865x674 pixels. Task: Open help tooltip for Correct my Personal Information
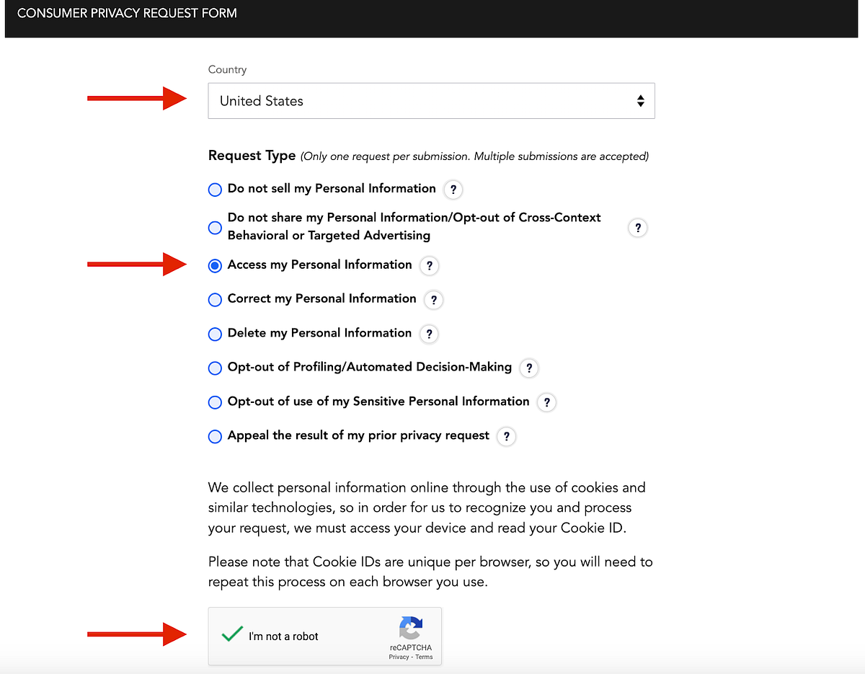[x=433, y=300]
